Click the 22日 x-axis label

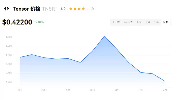(x=44, y=90)
